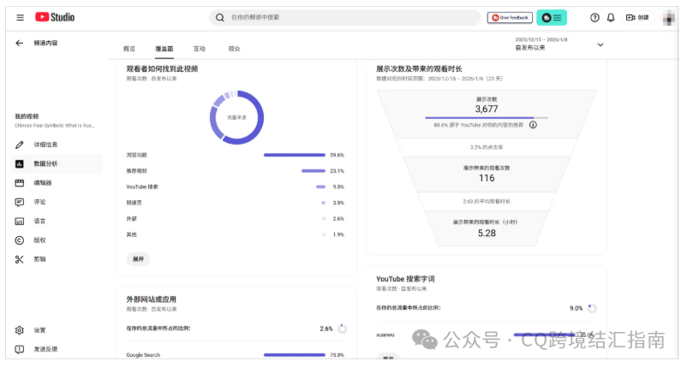Click the traffic source donut chart

coord(236,117)
